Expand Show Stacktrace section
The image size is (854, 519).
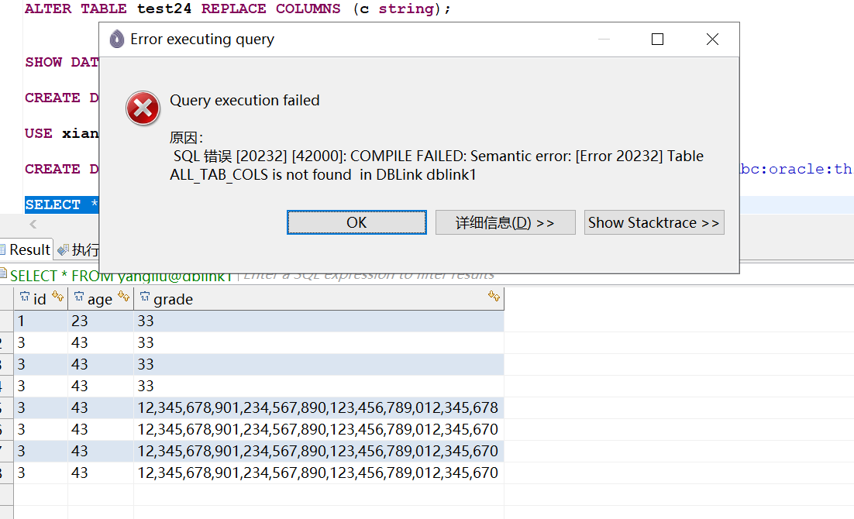653,222
